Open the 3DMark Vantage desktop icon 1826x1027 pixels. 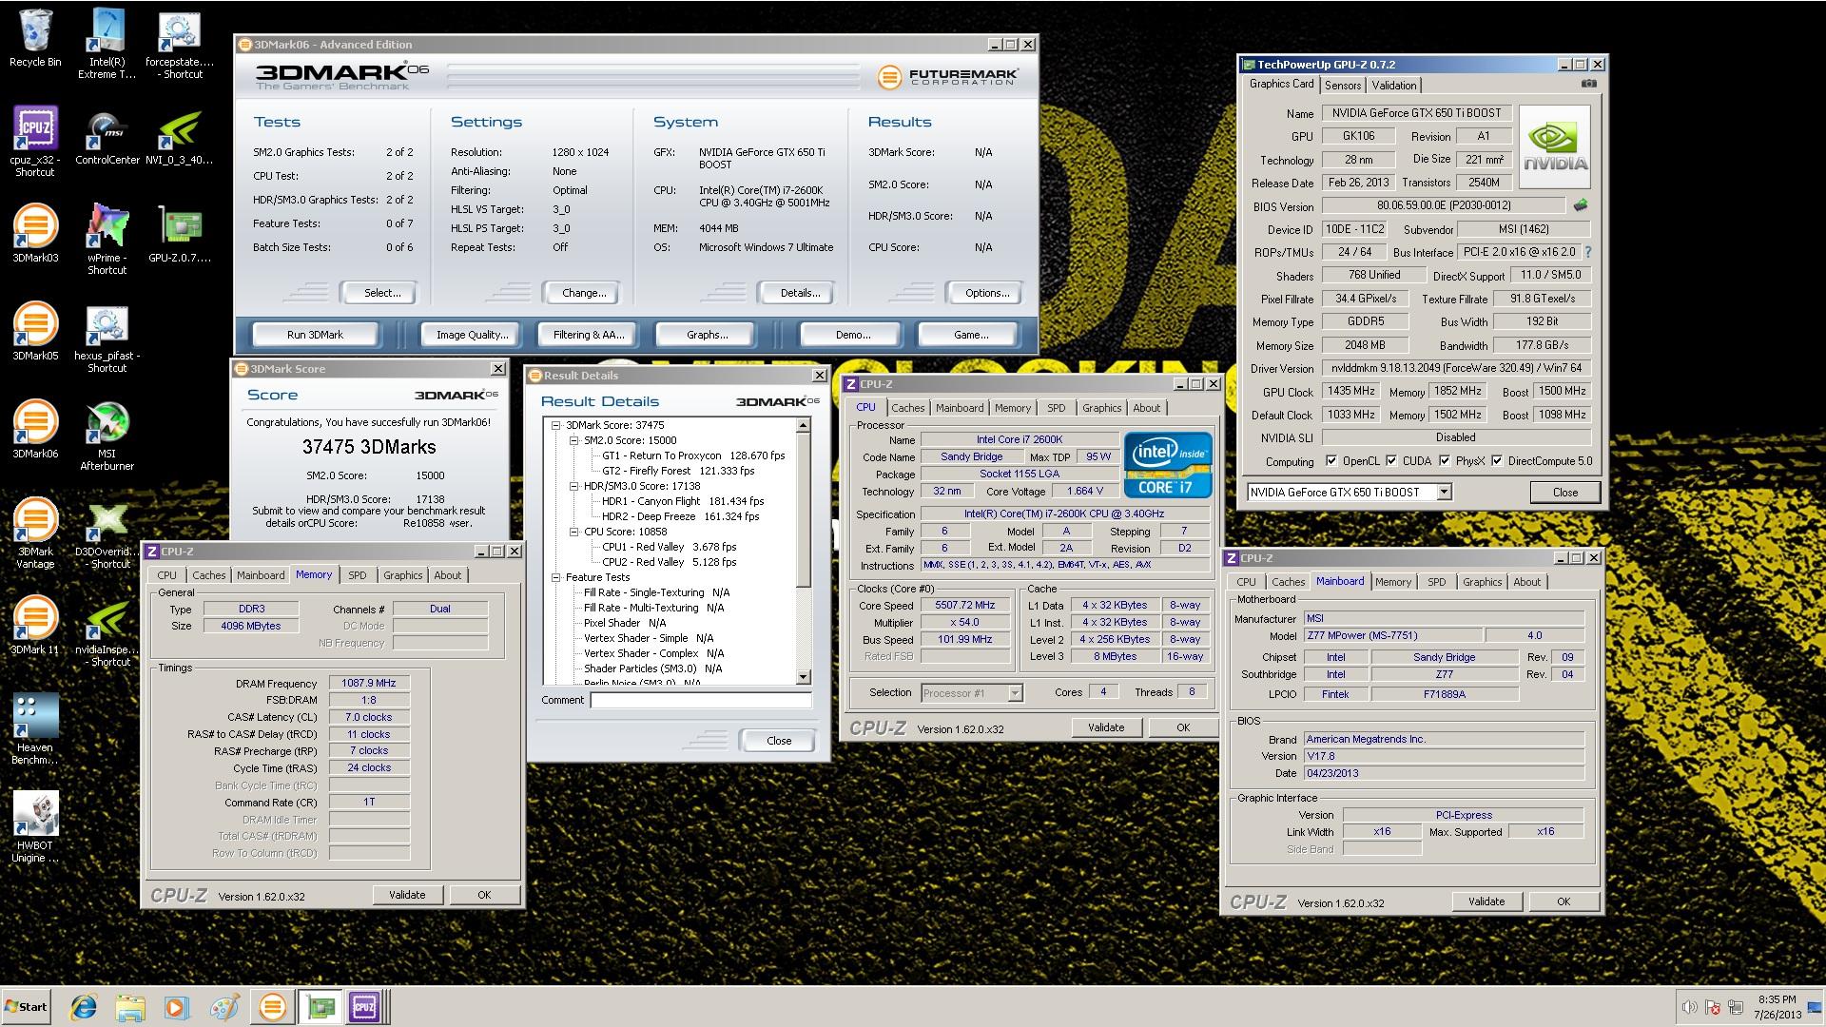click(35, 534)
